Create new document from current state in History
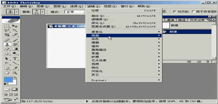 point(189,61)
